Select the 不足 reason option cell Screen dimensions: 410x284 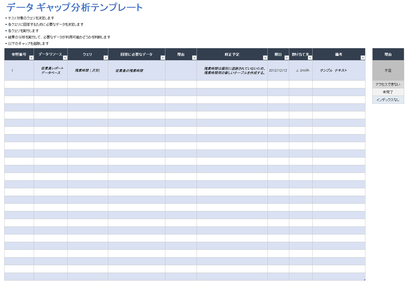tap(388, 71)
